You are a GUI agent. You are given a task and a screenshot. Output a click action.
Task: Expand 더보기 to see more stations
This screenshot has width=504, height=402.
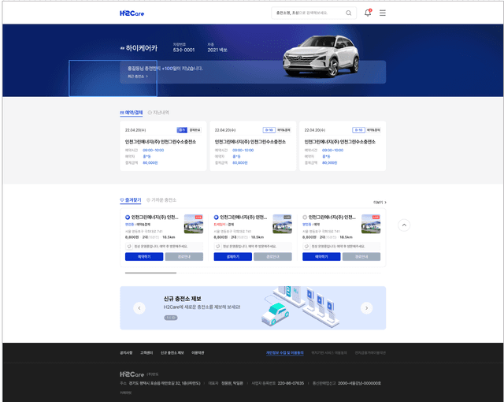(x=380, y=202)
